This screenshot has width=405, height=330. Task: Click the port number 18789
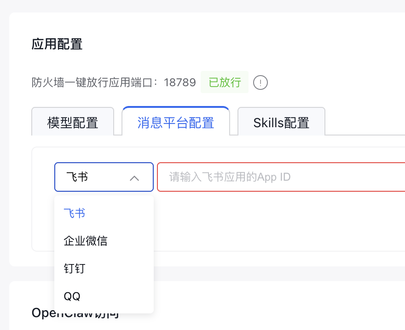click(180, 82)
